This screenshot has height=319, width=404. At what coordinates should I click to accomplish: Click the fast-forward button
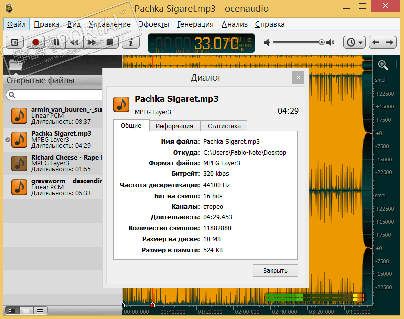(x=92, y=42)
